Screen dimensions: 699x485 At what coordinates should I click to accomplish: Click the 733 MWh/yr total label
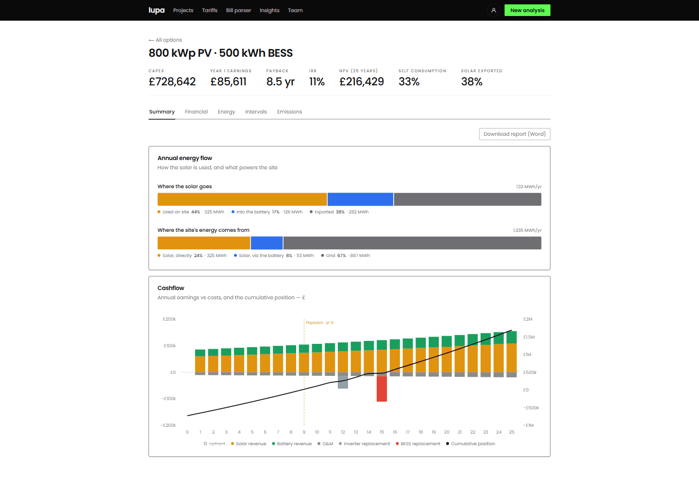(x=529, y=187)
